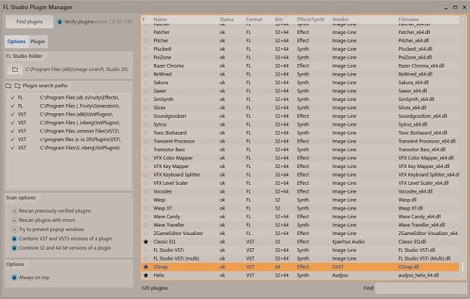Click the second folder icon beside Plugin search paths
Screen dimensions: 470x299
(18, 86)
